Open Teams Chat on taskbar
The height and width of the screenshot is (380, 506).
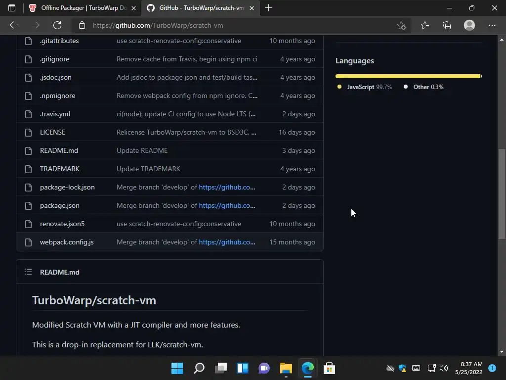pos(264,368)
